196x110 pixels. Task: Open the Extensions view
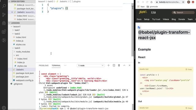tap(4, 32)
